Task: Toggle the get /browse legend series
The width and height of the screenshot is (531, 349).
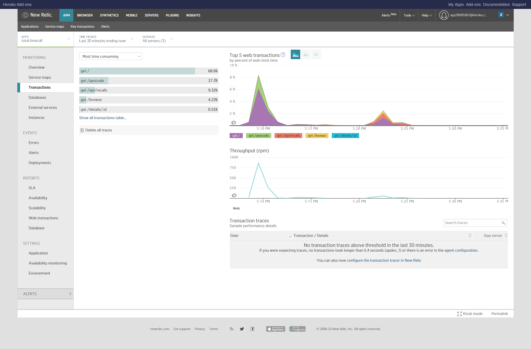Action: [317, 136]
